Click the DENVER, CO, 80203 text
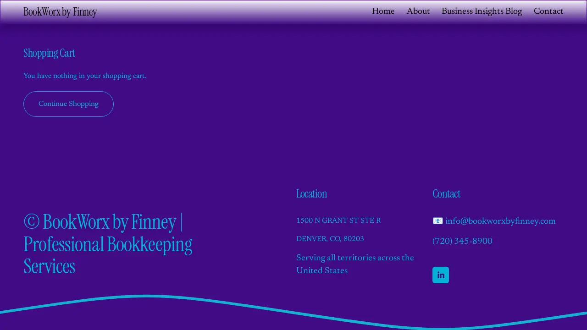 (330, 239)
